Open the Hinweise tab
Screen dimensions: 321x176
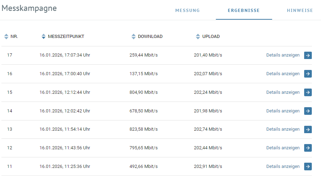(x=300, y=11)
